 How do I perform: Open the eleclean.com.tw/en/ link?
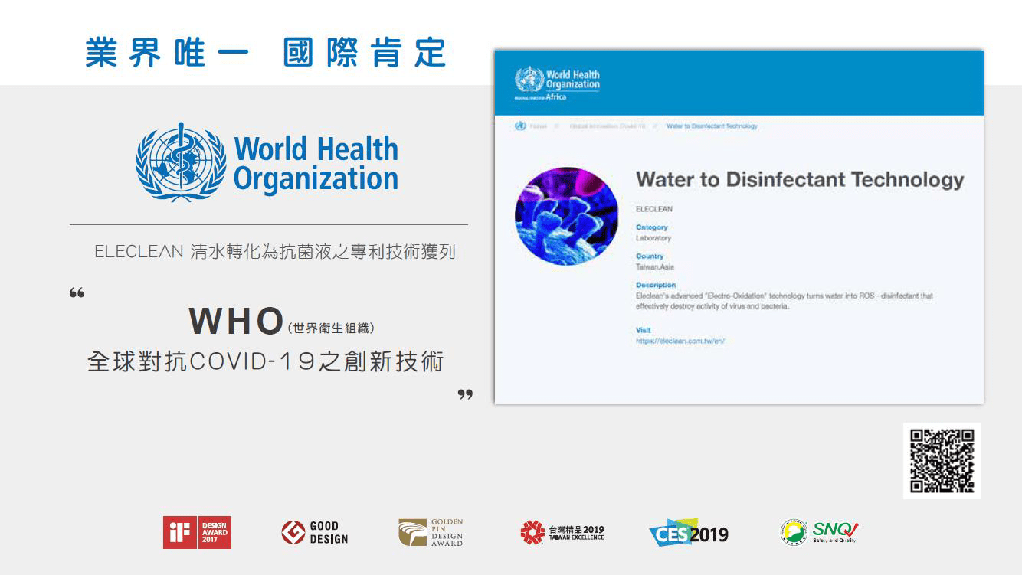[x=680, y=341]
